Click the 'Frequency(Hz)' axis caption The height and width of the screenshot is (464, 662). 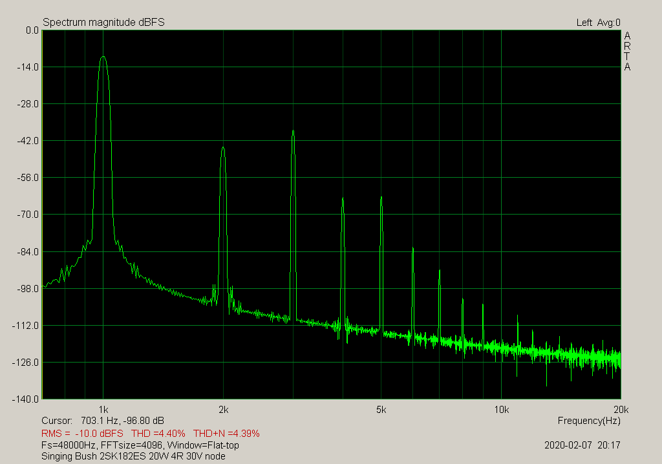pos(589,421)
